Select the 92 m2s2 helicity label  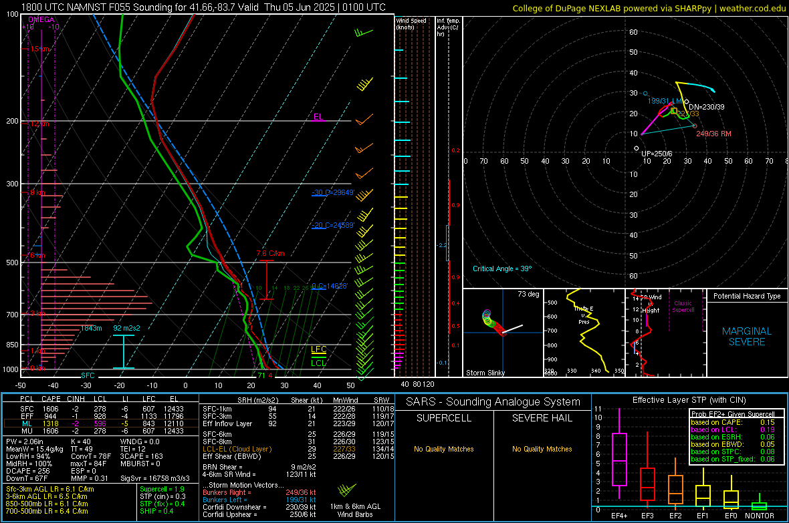[126, 328]
